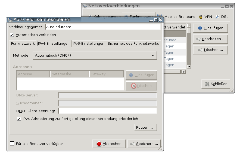Click the horizontal scroll arrow in connection list
Viewport: 240px width, 156px height.
point(184,71)
